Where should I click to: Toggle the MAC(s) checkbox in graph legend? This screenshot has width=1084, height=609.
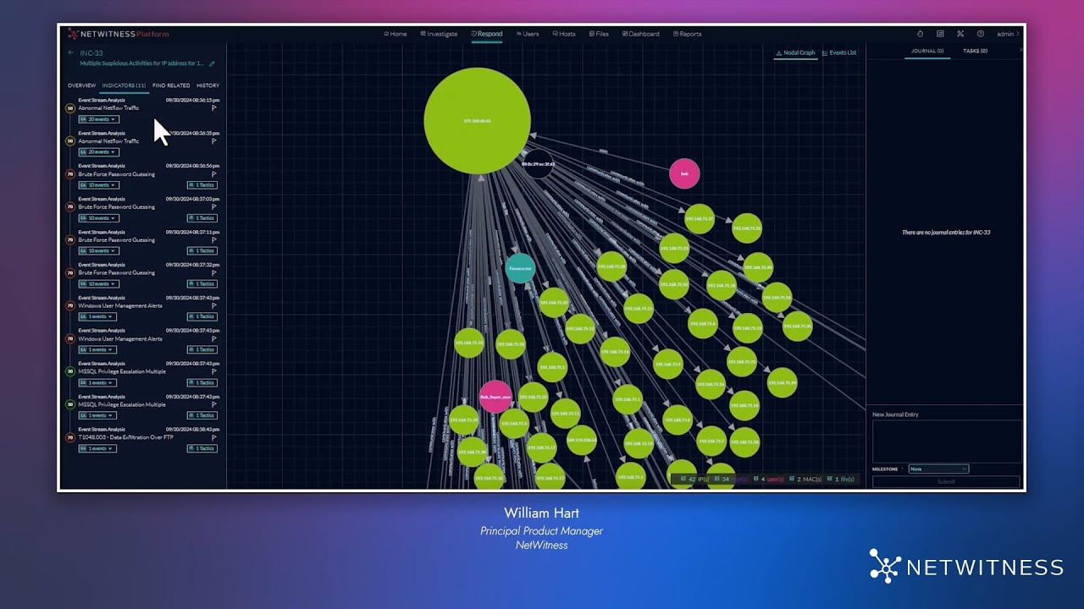pyautogui.click(x=792, y=479)
